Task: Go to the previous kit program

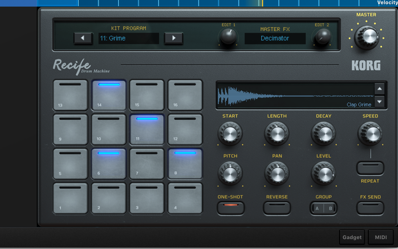Action: pyautogui.click(x=83, y=38)
